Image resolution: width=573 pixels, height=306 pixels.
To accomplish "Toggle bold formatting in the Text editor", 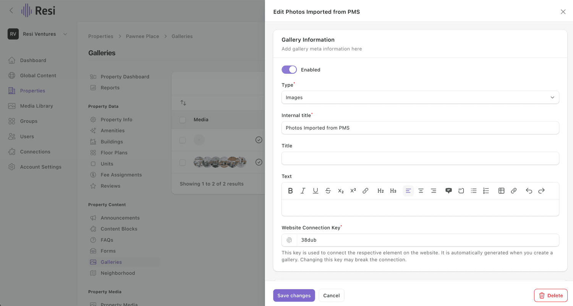I will pos(290,191).
